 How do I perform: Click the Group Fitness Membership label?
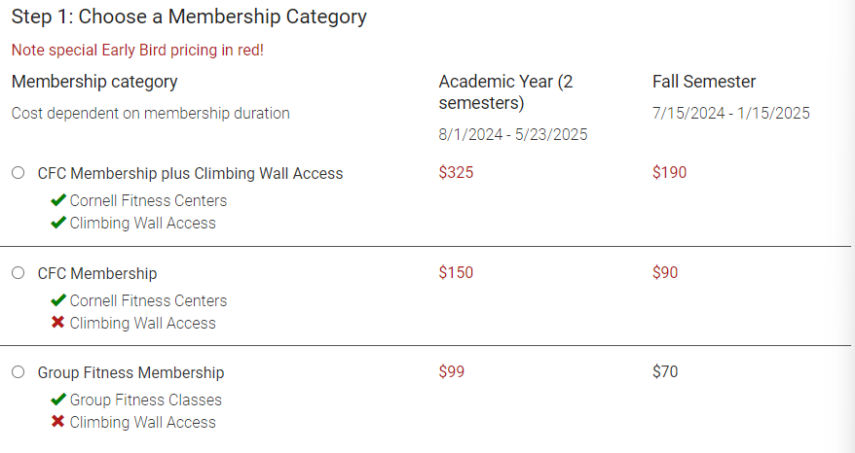130,373
